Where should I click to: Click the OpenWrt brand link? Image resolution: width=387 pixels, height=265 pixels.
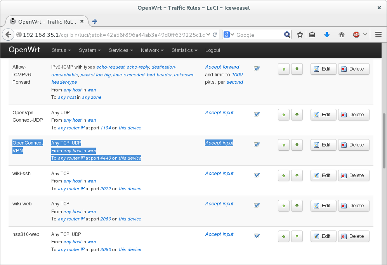pos(24,50)
